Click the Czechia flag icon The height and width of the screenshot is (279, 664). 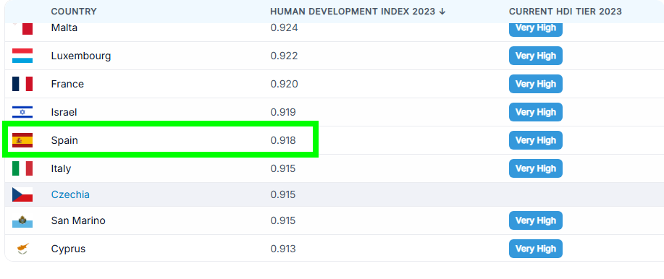(x=22, y=194)
